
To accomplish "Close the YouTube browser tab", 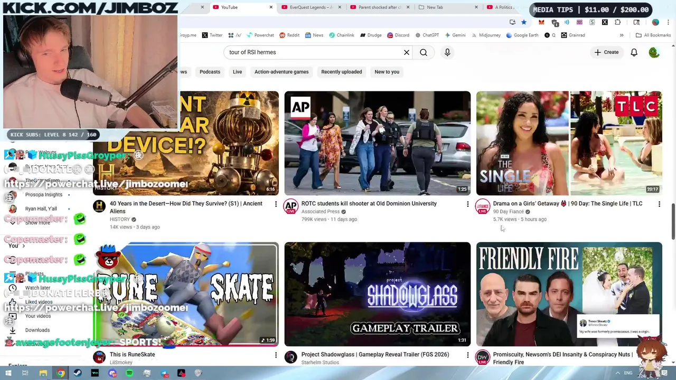I will pyautogui.click(x=271, y=7).
